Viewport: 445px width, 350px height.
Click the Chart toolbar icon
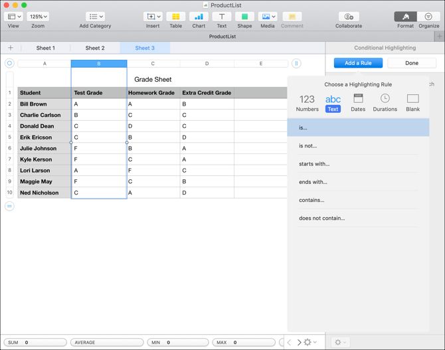[199, 17]
